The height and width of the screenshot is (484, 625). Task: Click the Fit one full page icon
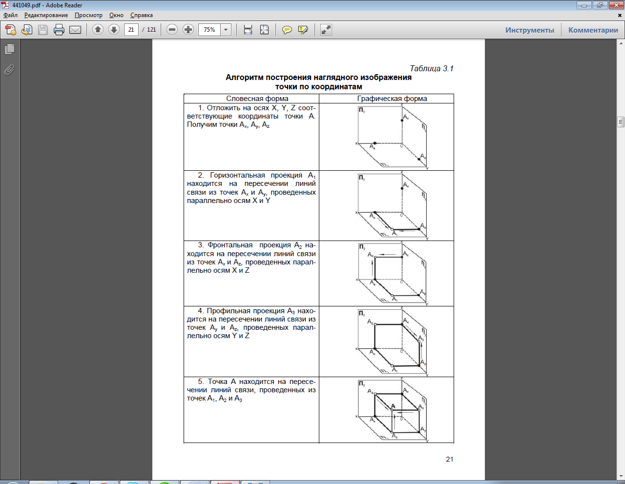click(x=264, y=30)
